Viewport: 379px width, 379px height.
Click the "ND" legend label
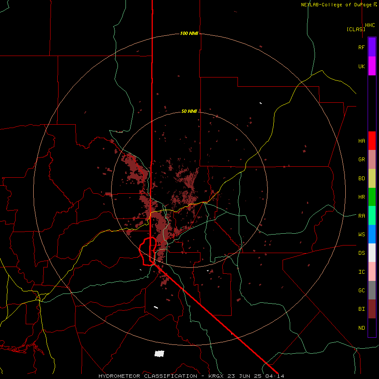coord(361,328)
